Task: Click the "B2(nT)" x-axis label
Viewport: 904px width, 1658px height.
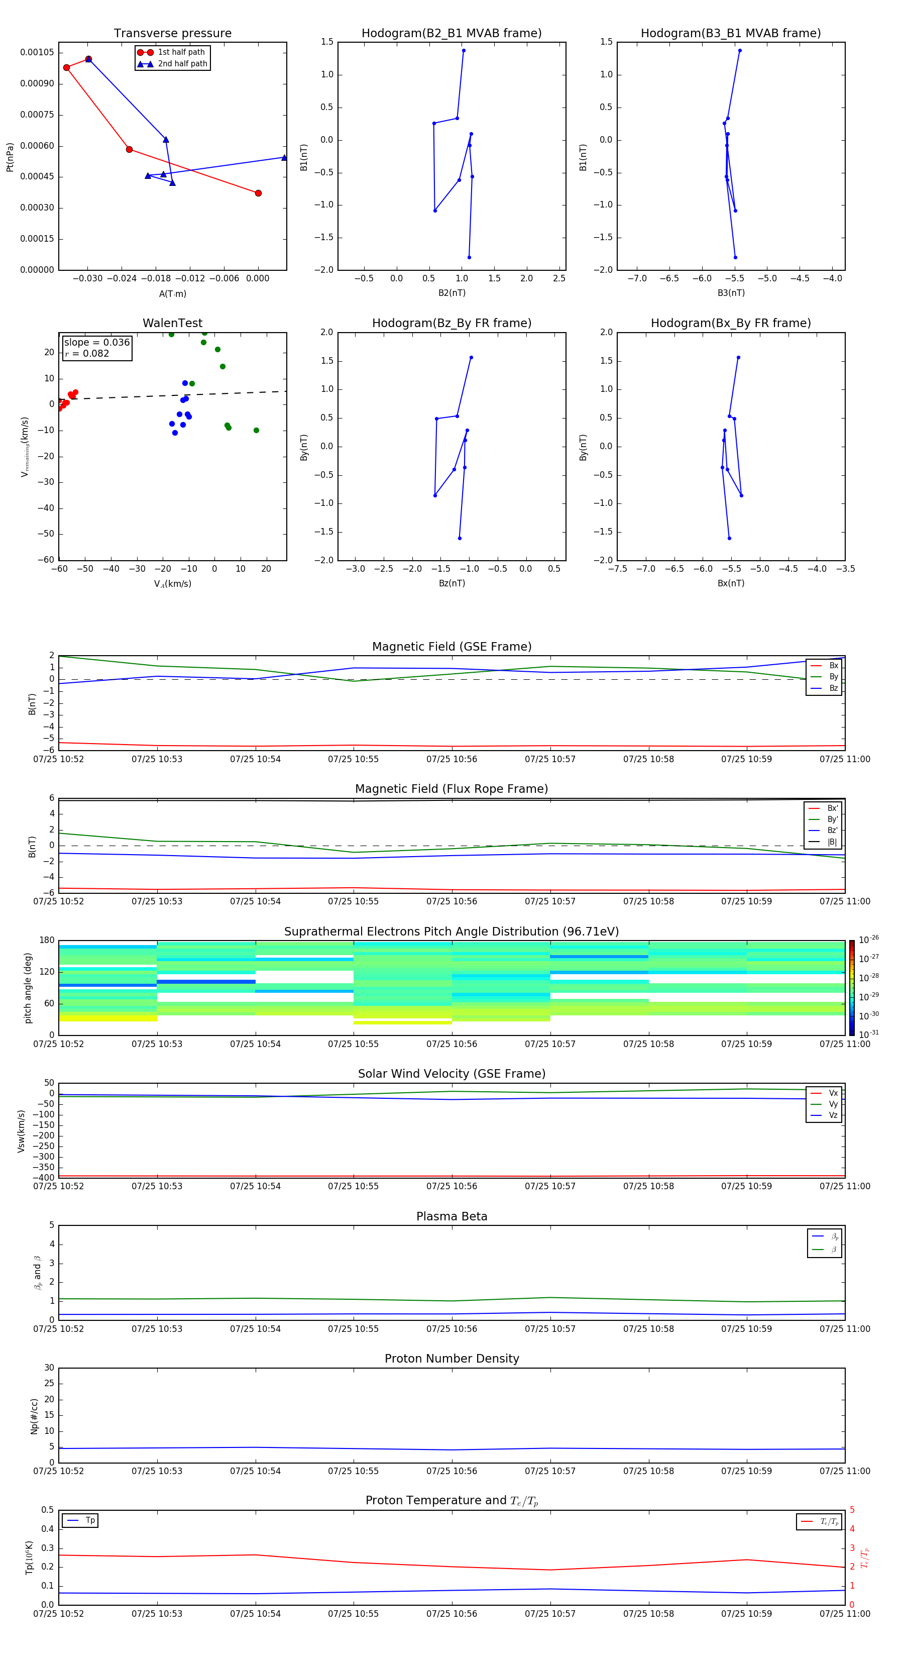Action: pos(451,293)
